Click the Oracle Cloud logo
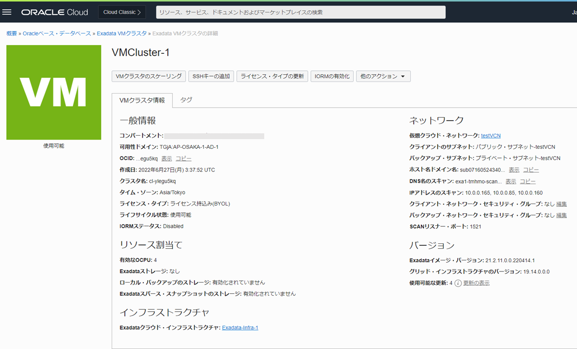The width and height of the screenshot is (577, 349). point(54,12)
